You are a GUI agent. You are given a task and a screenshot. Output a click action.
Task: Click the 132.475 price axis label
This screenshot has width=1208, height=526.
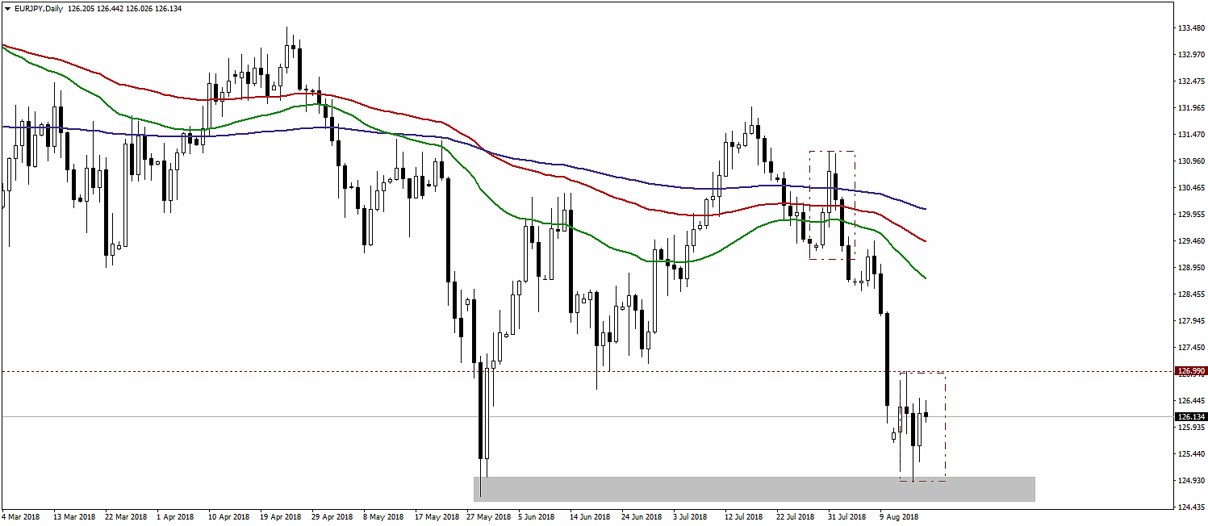coord(1191,81)
